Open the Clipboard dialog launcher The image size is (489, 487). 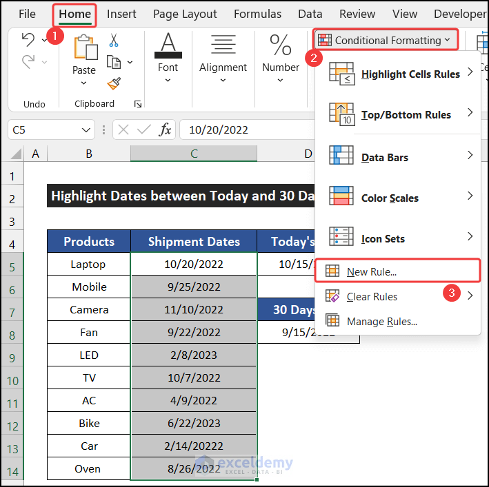[x=138, y=104]
